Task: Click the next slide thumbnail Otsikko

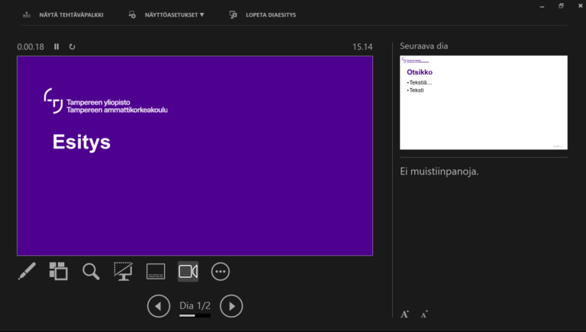Action: tap(483, 102)
